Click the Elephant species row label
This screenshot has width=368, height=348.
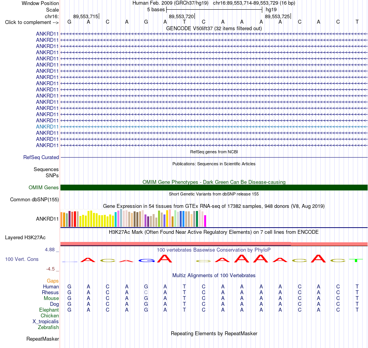(49, 310)
